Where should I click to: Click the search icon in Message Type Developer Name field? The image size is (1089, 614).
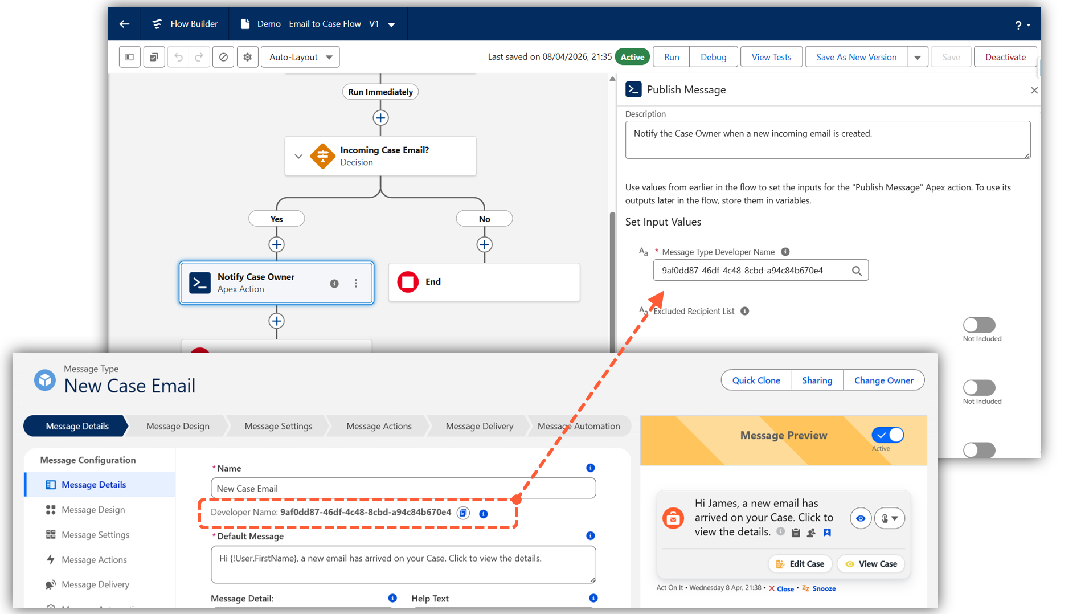click(857, 270)
